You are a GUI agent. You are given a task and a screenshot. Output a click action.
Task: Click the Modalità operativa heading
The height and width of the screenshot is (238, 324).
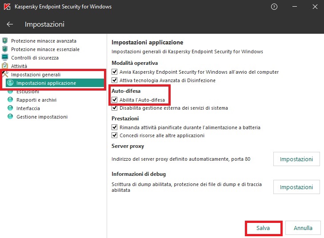pyautogui.click(x=135, y=63)
